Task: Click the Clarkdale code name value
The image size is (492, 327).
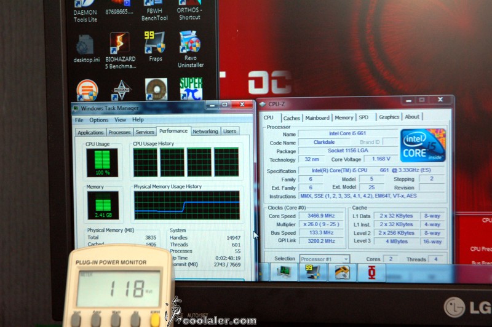Action: coord(324,142)
